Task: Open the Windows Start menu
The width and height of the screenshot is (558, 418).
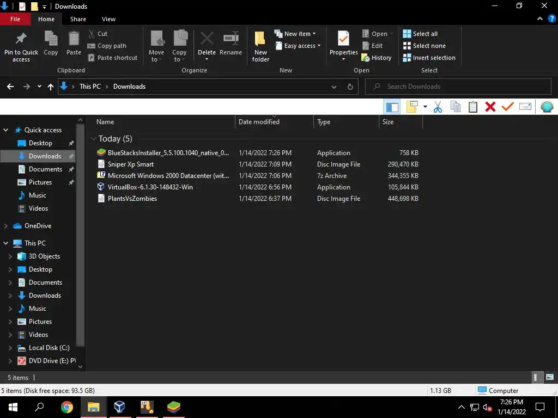Action: 13,407
